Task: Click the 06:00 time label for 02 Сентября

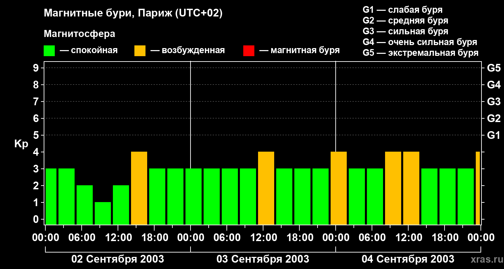Action: click(82, 237)
